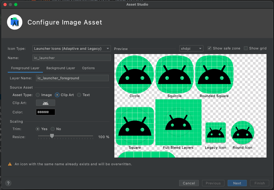Click the overwrite warning triangle icon
274x190 pixels.
[x=10, y=164]
